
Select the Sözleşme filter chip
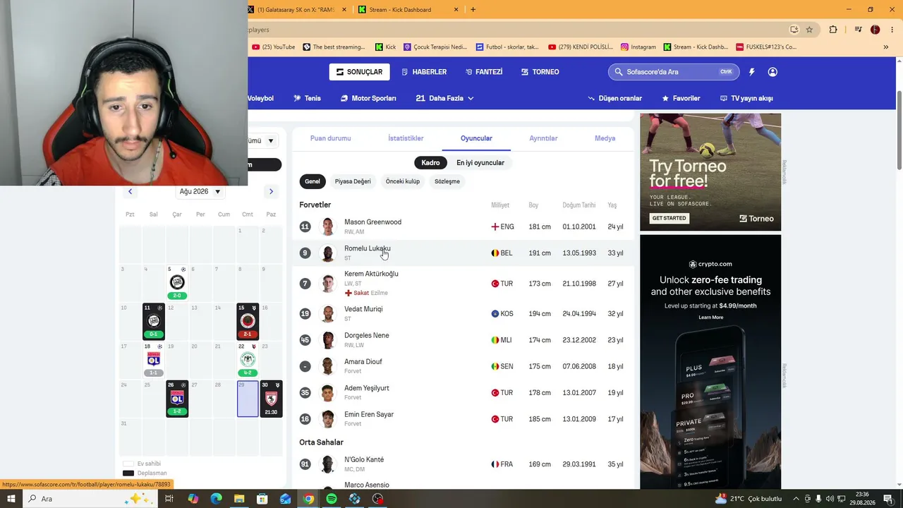[x=447, y=181]
